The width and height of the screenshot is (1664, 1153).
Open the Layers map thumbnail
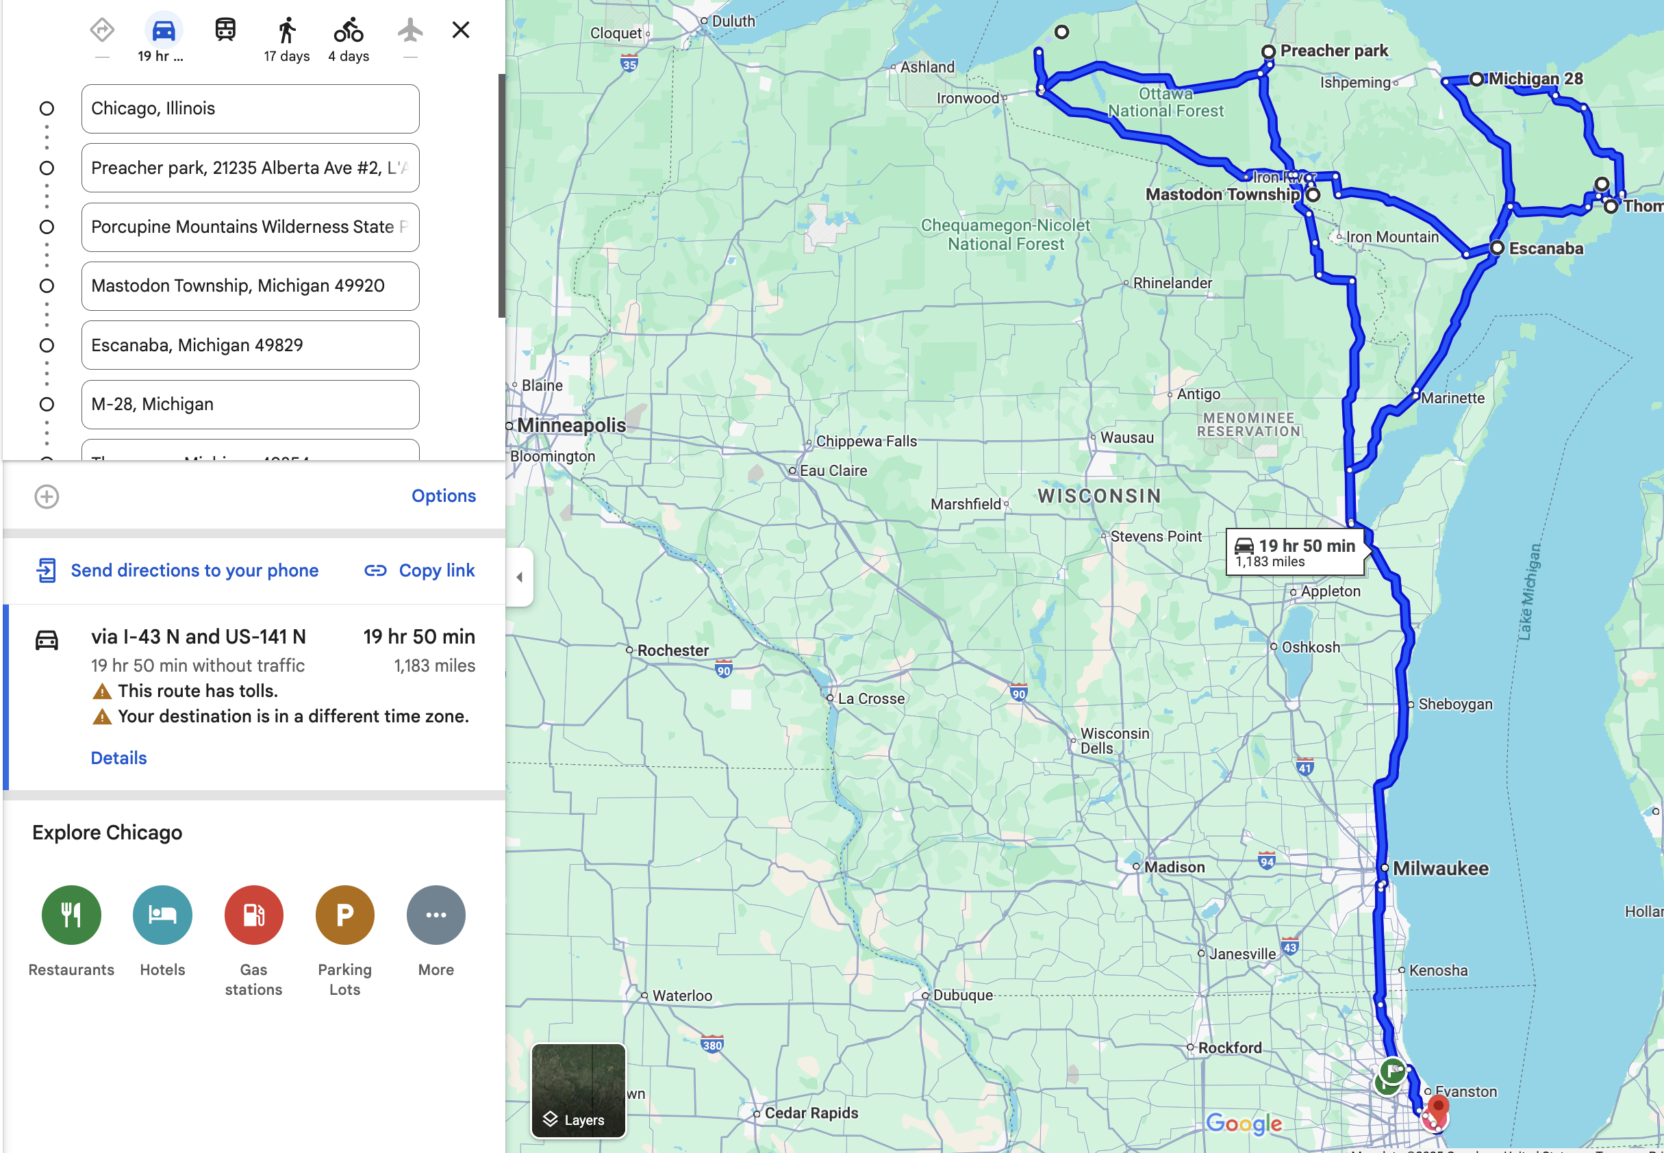[x=578, y=1090]
